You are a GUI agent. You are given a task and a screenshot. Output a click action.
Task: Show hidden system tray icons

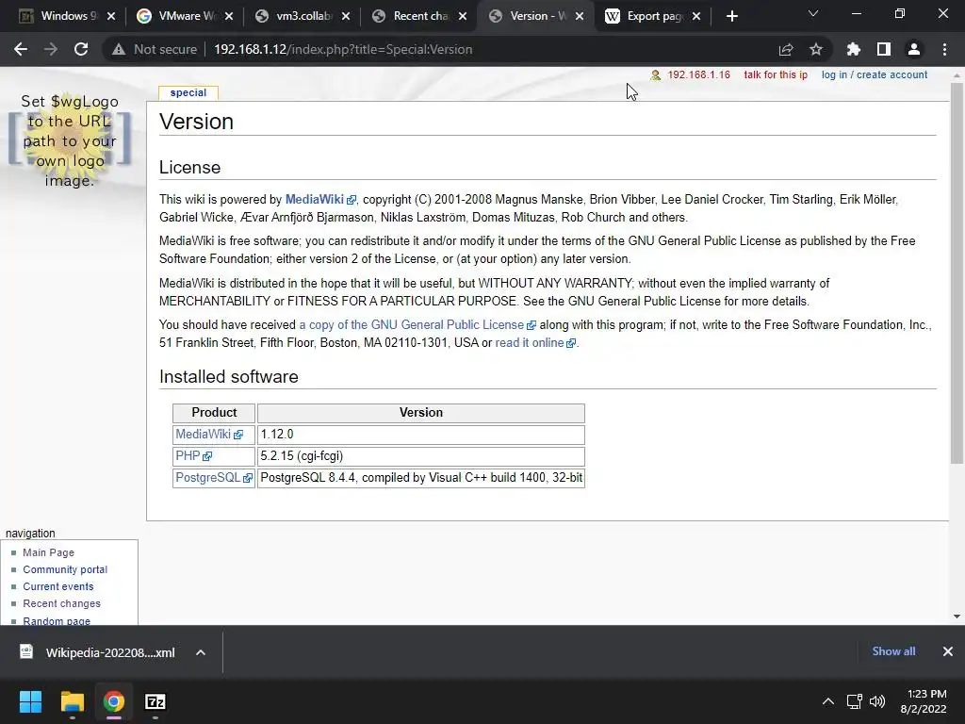click(828, 701)
